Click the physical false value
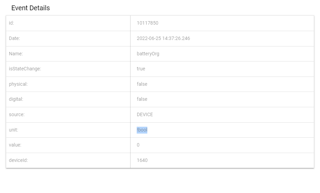Screen dimensions: 320x193 [x=142, y=84]
